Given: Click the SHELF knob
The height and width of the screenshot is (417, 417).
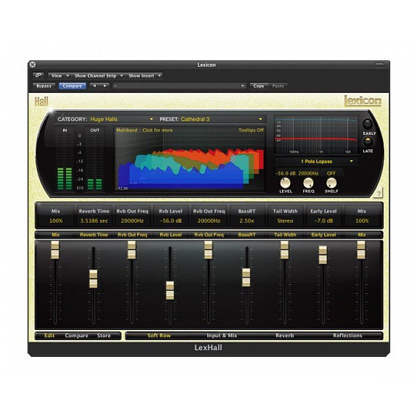Looking at the screenshot, I should tap(331, 182).
